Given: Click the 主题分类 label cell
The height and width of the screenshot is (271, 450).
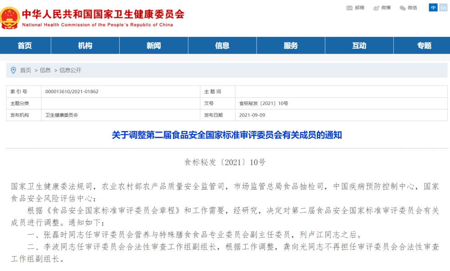Looking at the screenshot, I should click(24, 104).
